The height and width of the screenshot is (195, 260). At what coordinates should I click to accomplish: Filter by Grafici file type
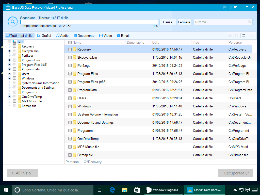tap(44, 36)
